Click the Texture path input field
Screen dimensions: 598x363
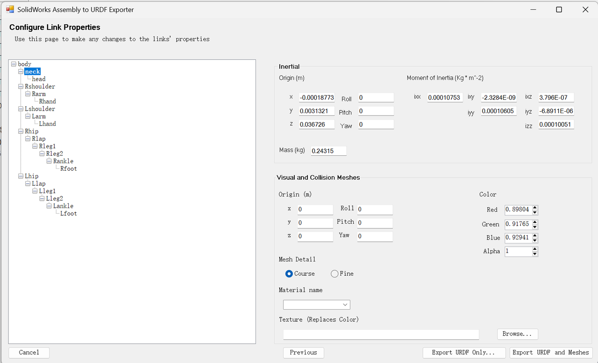(381, 334)
